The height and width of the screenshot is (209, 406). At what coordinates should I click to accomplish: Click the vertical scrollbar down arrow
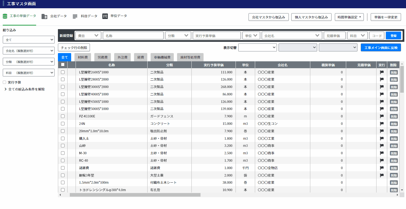402,190
